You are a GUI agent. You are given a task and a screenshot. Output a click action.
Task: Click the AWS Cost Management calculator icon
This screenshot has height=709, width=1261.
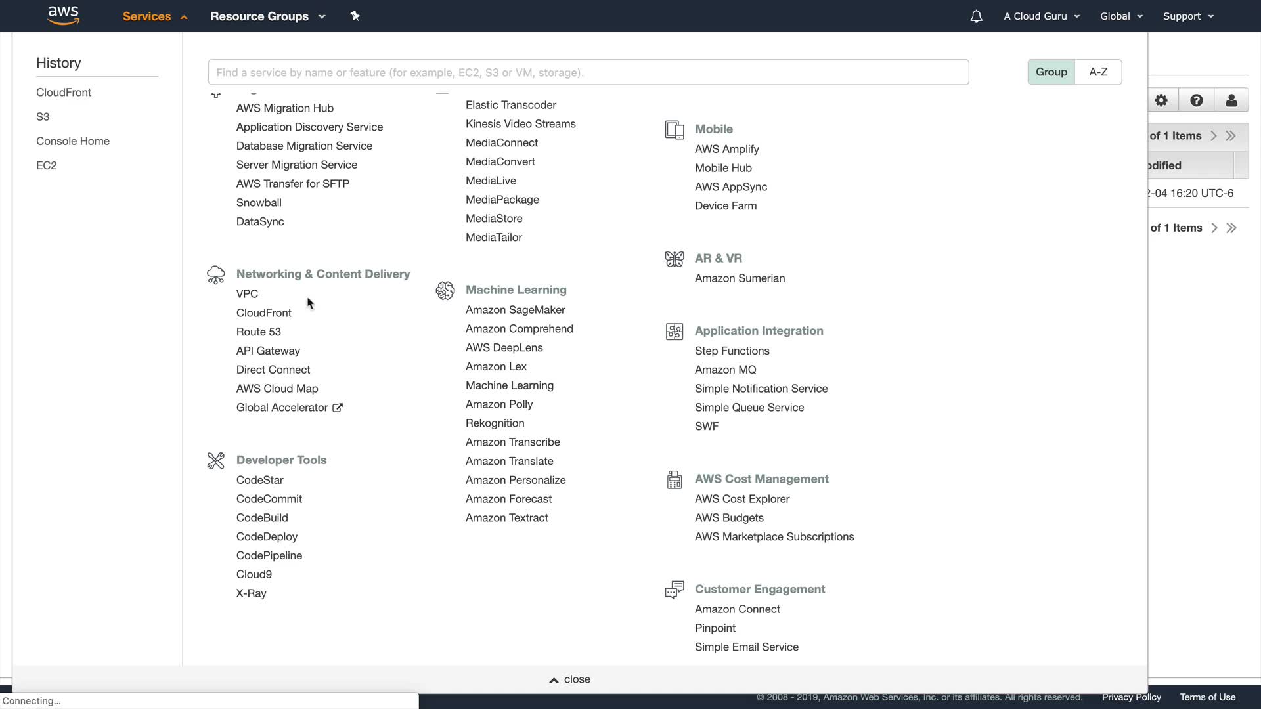pos(674,479)
